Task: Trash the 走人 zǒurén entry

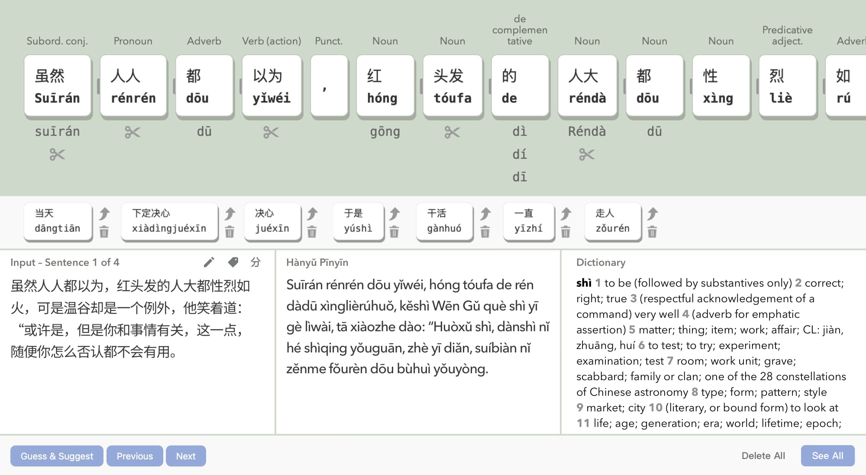Action: coord(652,232)
